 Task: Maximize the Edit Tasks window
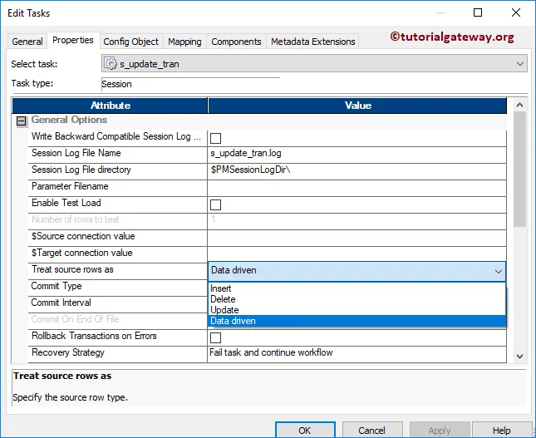click(x=478, y=12)
